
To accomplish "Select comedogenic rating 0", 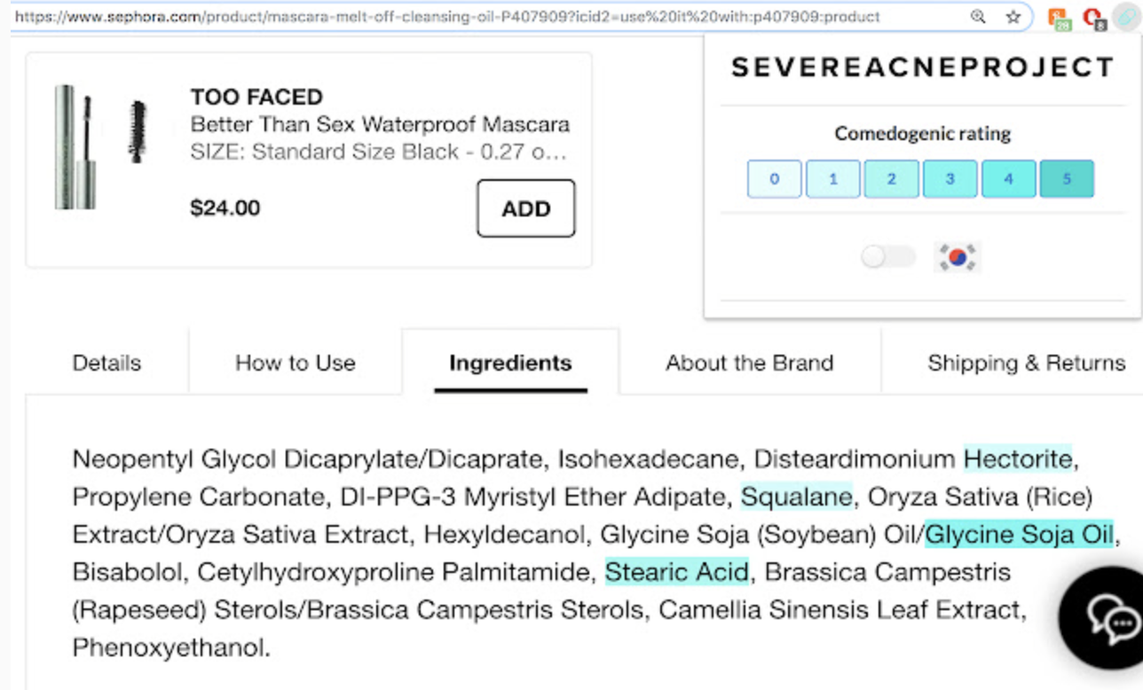I will (774, 179).
